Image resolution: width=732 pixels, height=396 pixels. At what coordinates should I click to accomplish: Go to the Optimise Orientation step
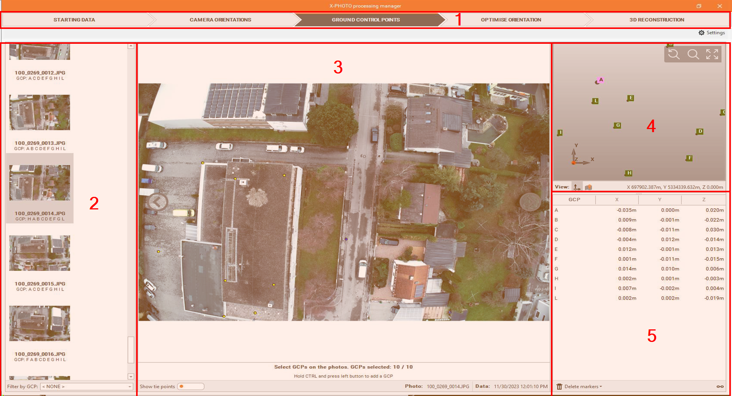511,20
